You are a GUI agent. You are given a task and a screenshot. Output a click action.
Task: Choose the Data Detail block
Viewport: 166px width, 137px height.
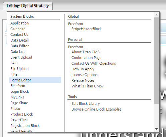coord(19,40)
